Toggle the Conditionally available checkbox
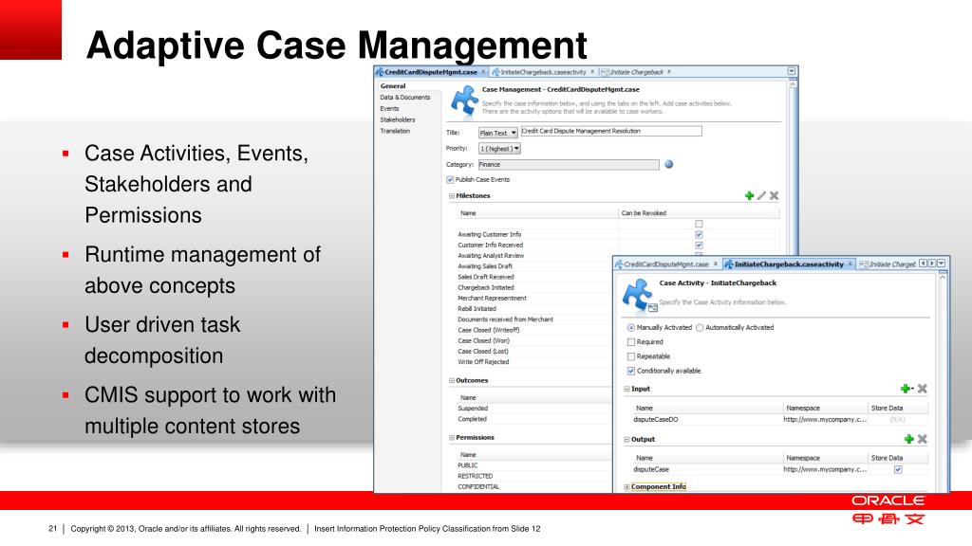Screen dimensions: 972x546 [x=631, y=371]
